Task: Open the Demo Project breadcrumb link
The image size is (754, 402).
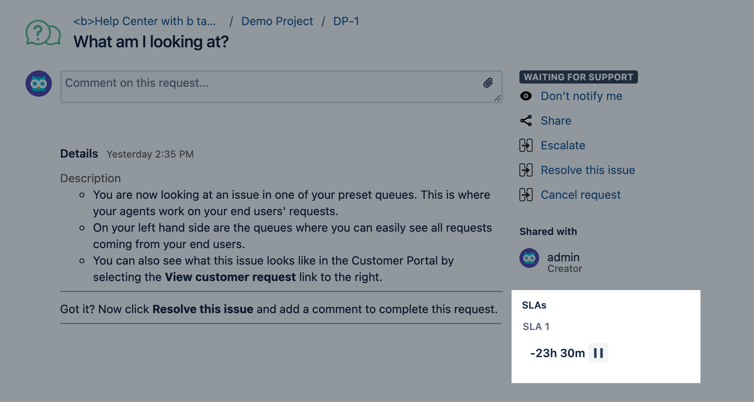Action: pyautogui.click(x=277, y=21)
